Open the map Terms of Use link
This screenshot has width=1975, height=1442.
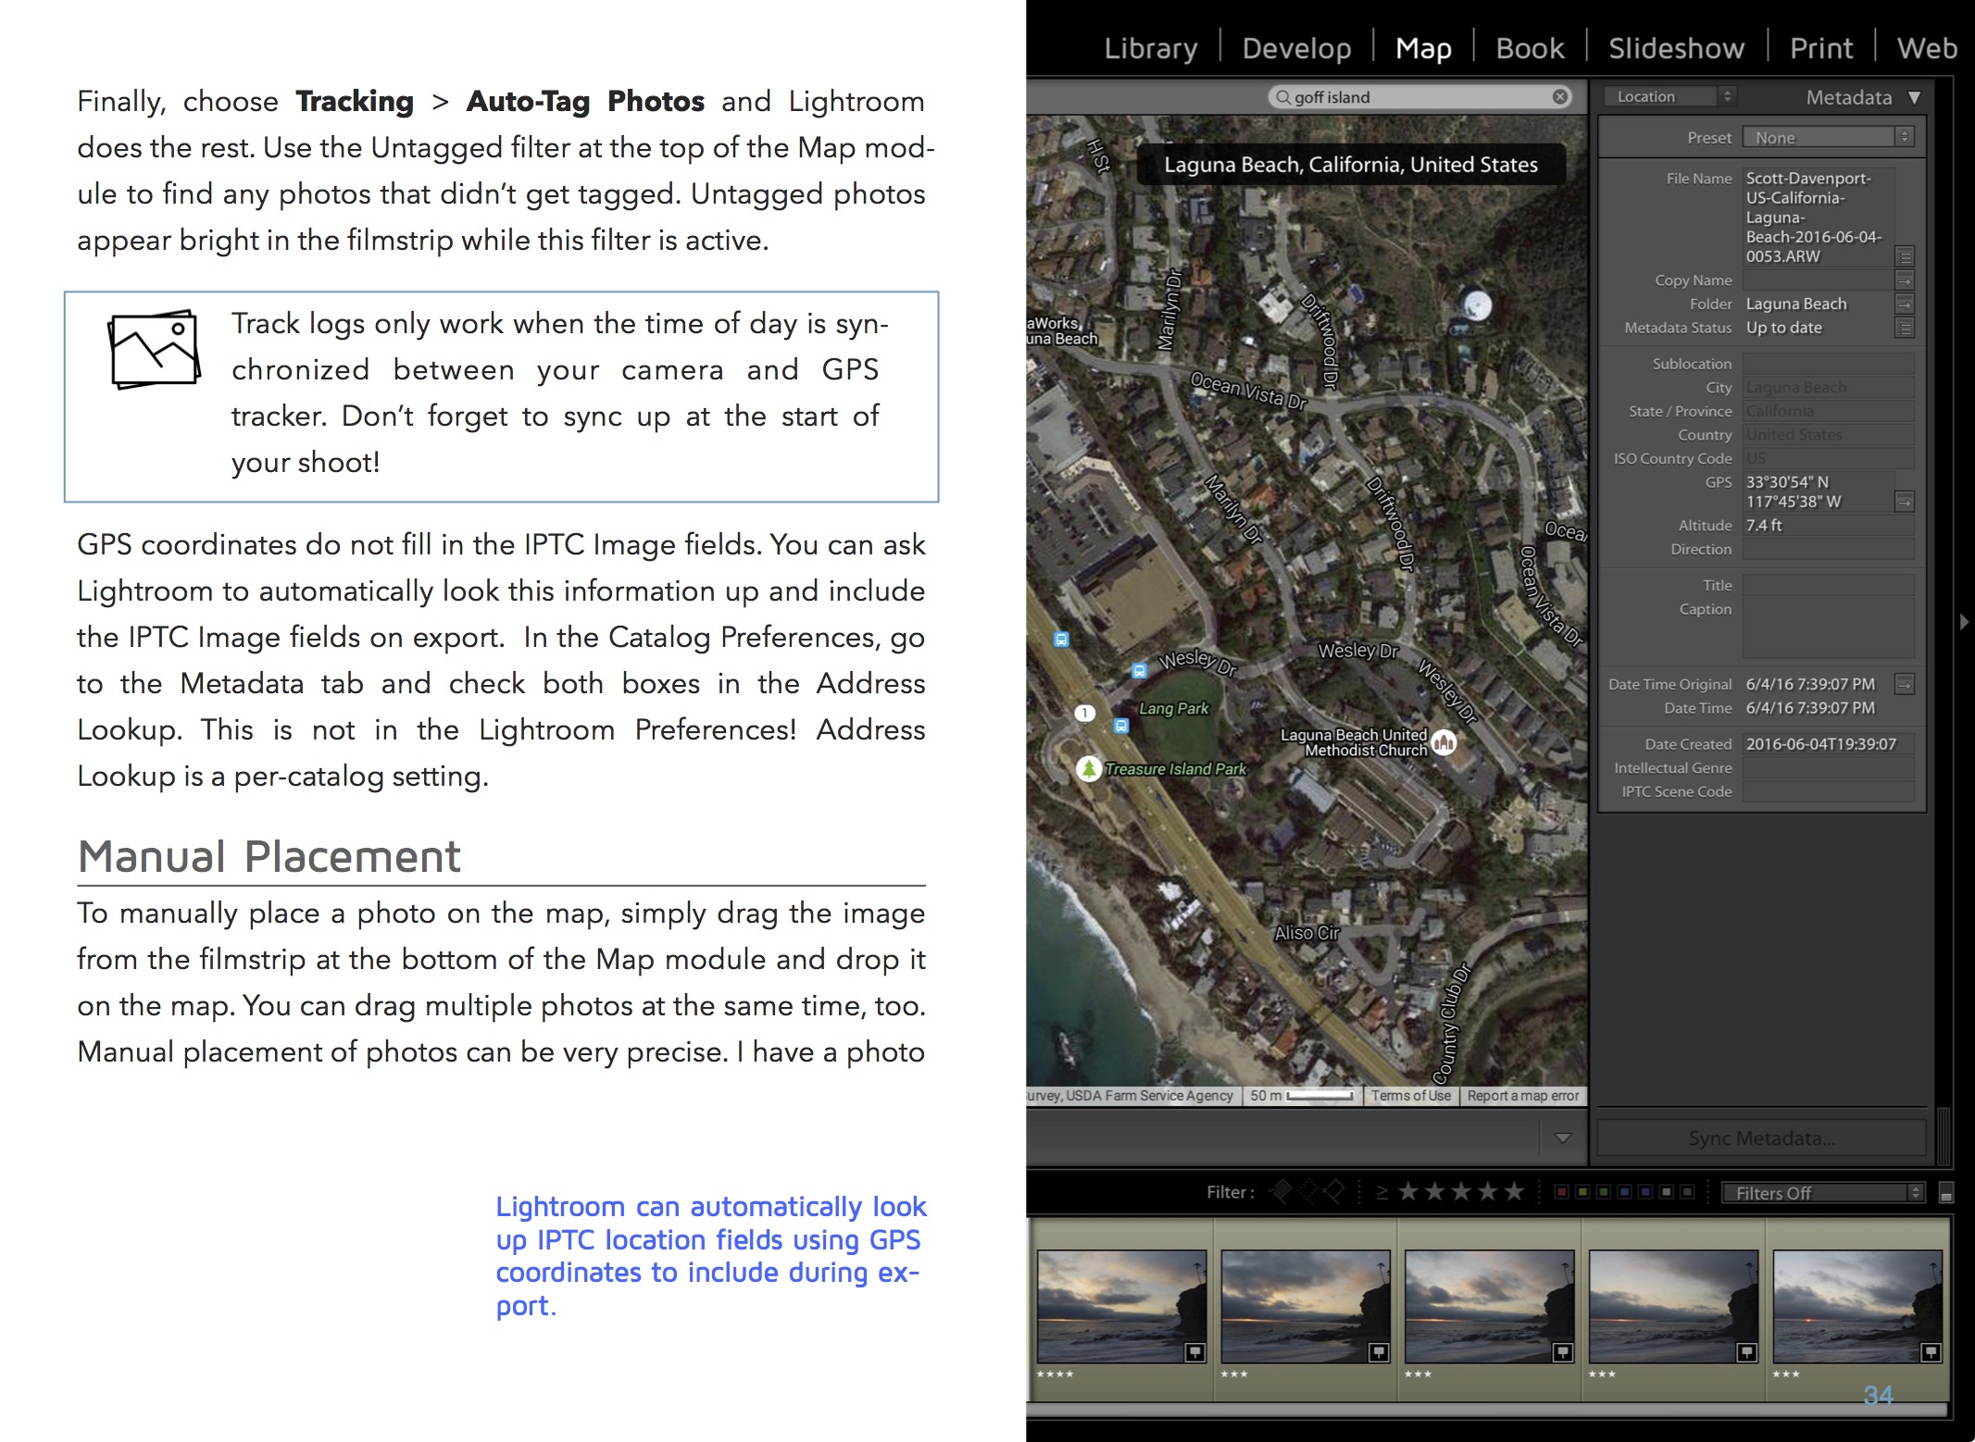(1411, 1096)
